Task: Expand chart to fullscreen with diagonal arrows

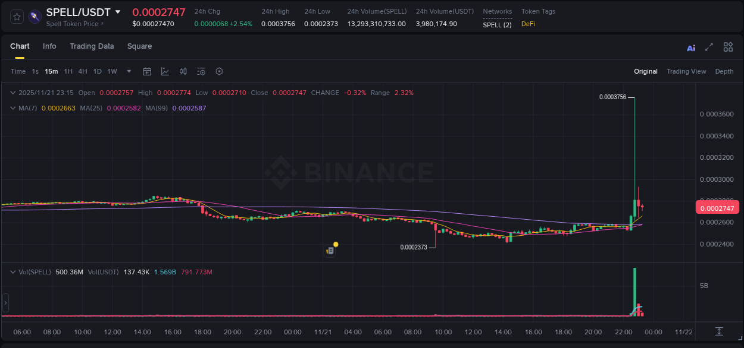Action: pos(708,47)
